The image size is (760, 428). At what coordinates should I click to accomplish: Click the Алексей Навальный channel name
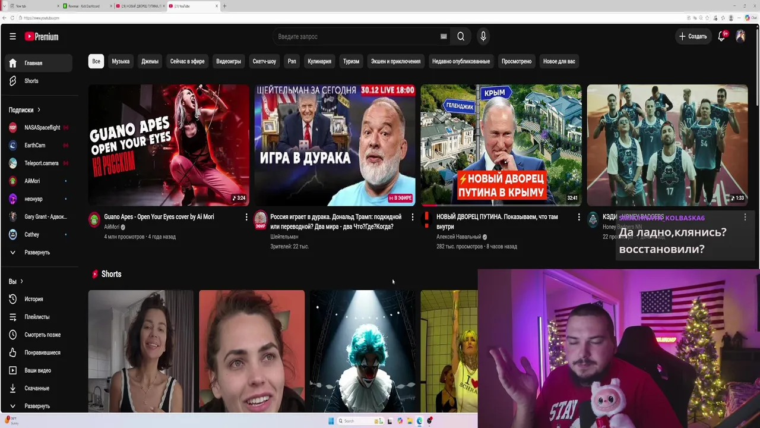[458, 237]
